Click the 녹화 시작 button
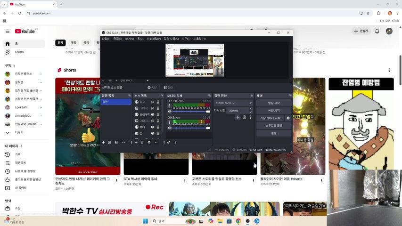 pyautogui.click(x=273, y=110)
